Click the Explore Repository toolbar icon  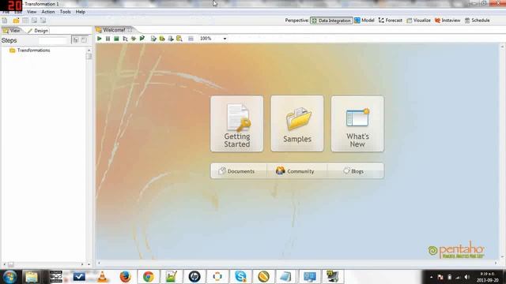coord(25,21)
